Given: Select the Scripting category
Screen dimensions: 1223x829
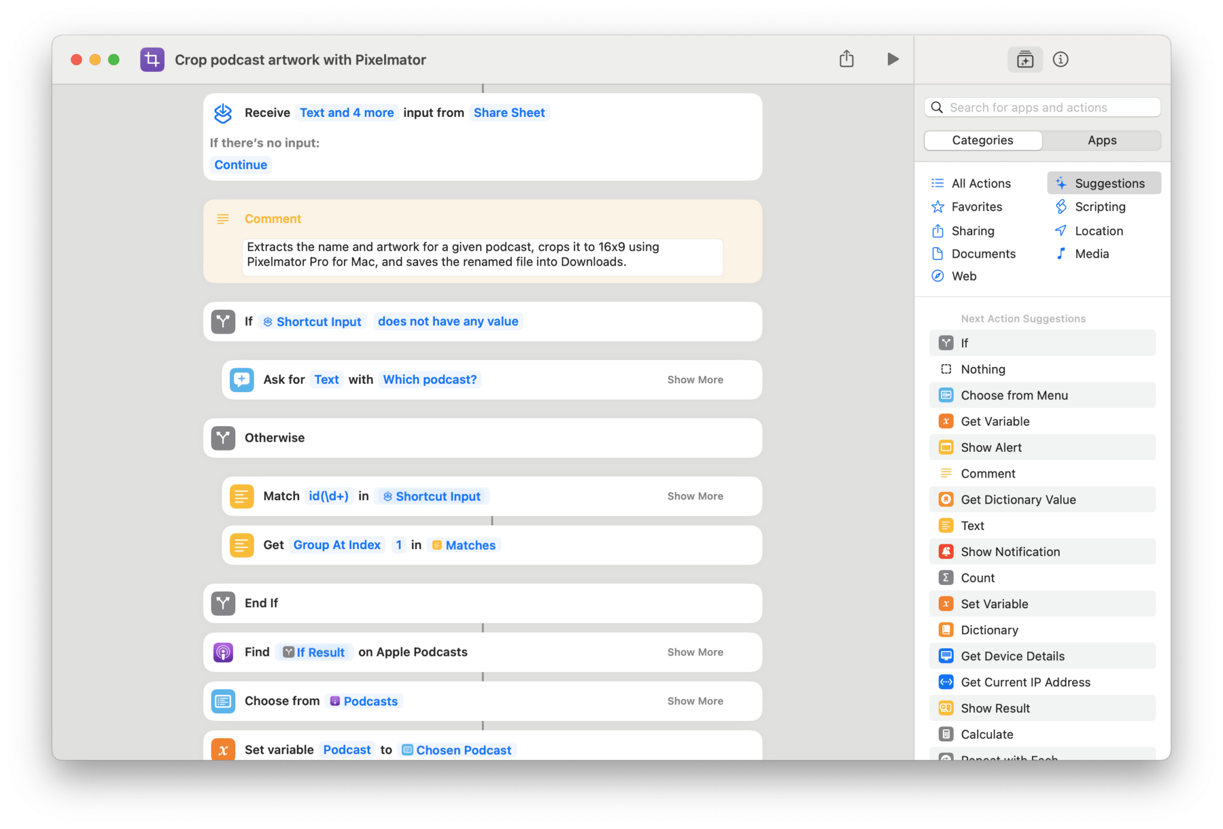Looking at the screenshot, I should click(x=1101, y=207).
